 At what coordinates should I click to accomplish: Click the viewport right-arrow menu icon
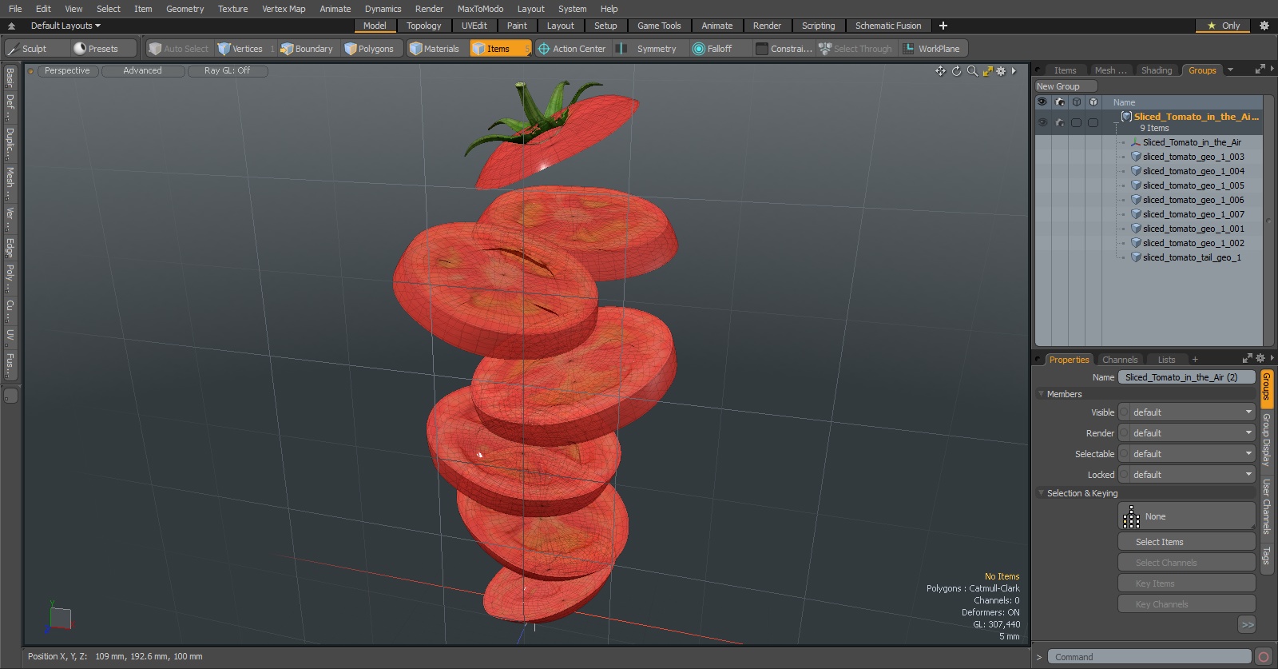(1014, 71)
